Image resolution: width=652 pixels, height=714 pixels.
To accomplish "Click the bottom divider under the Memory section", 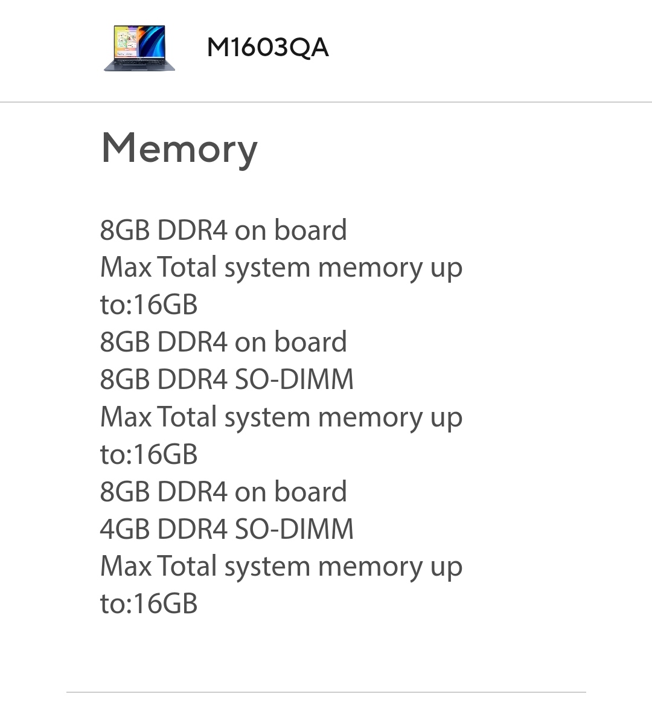I will click(x=326, y=692).
